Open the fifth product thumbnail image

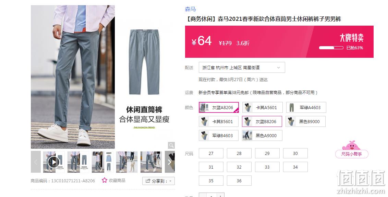151,162
